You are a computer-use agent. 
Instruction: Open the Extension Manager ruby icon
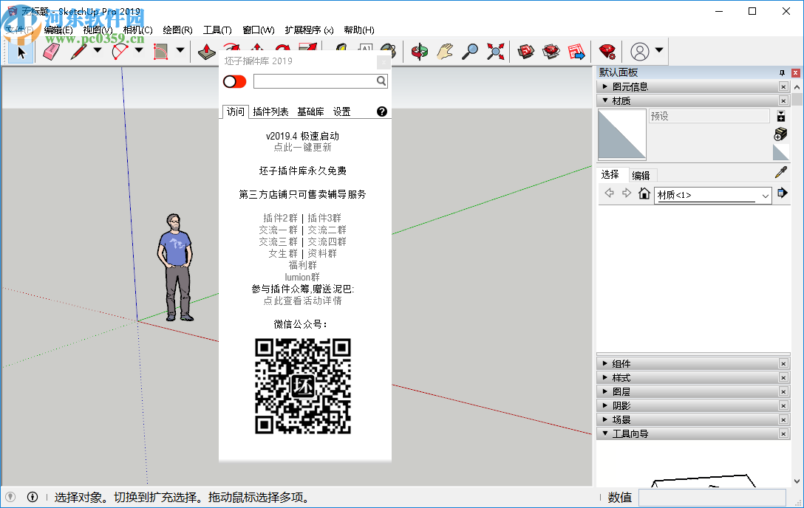pos(607,51)
